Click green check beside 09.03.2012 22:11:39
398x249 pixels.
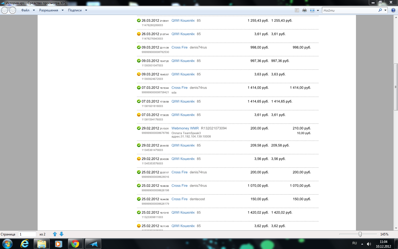139,47
